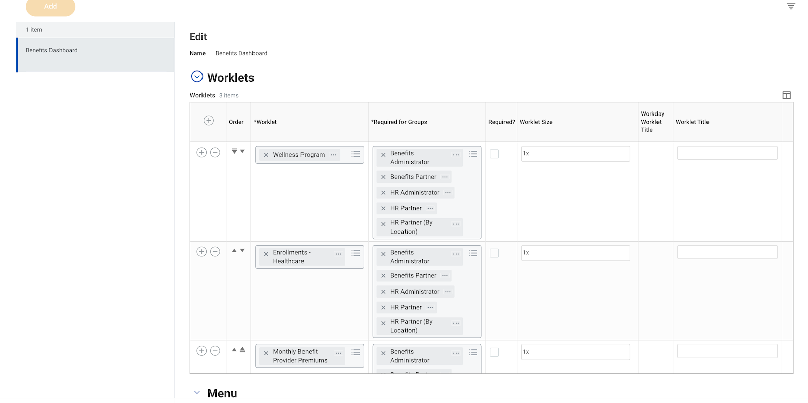This screenshot has height=403, width=808.
Task: Remove Wellness Program with its X icon
Action: coord(266,154)
